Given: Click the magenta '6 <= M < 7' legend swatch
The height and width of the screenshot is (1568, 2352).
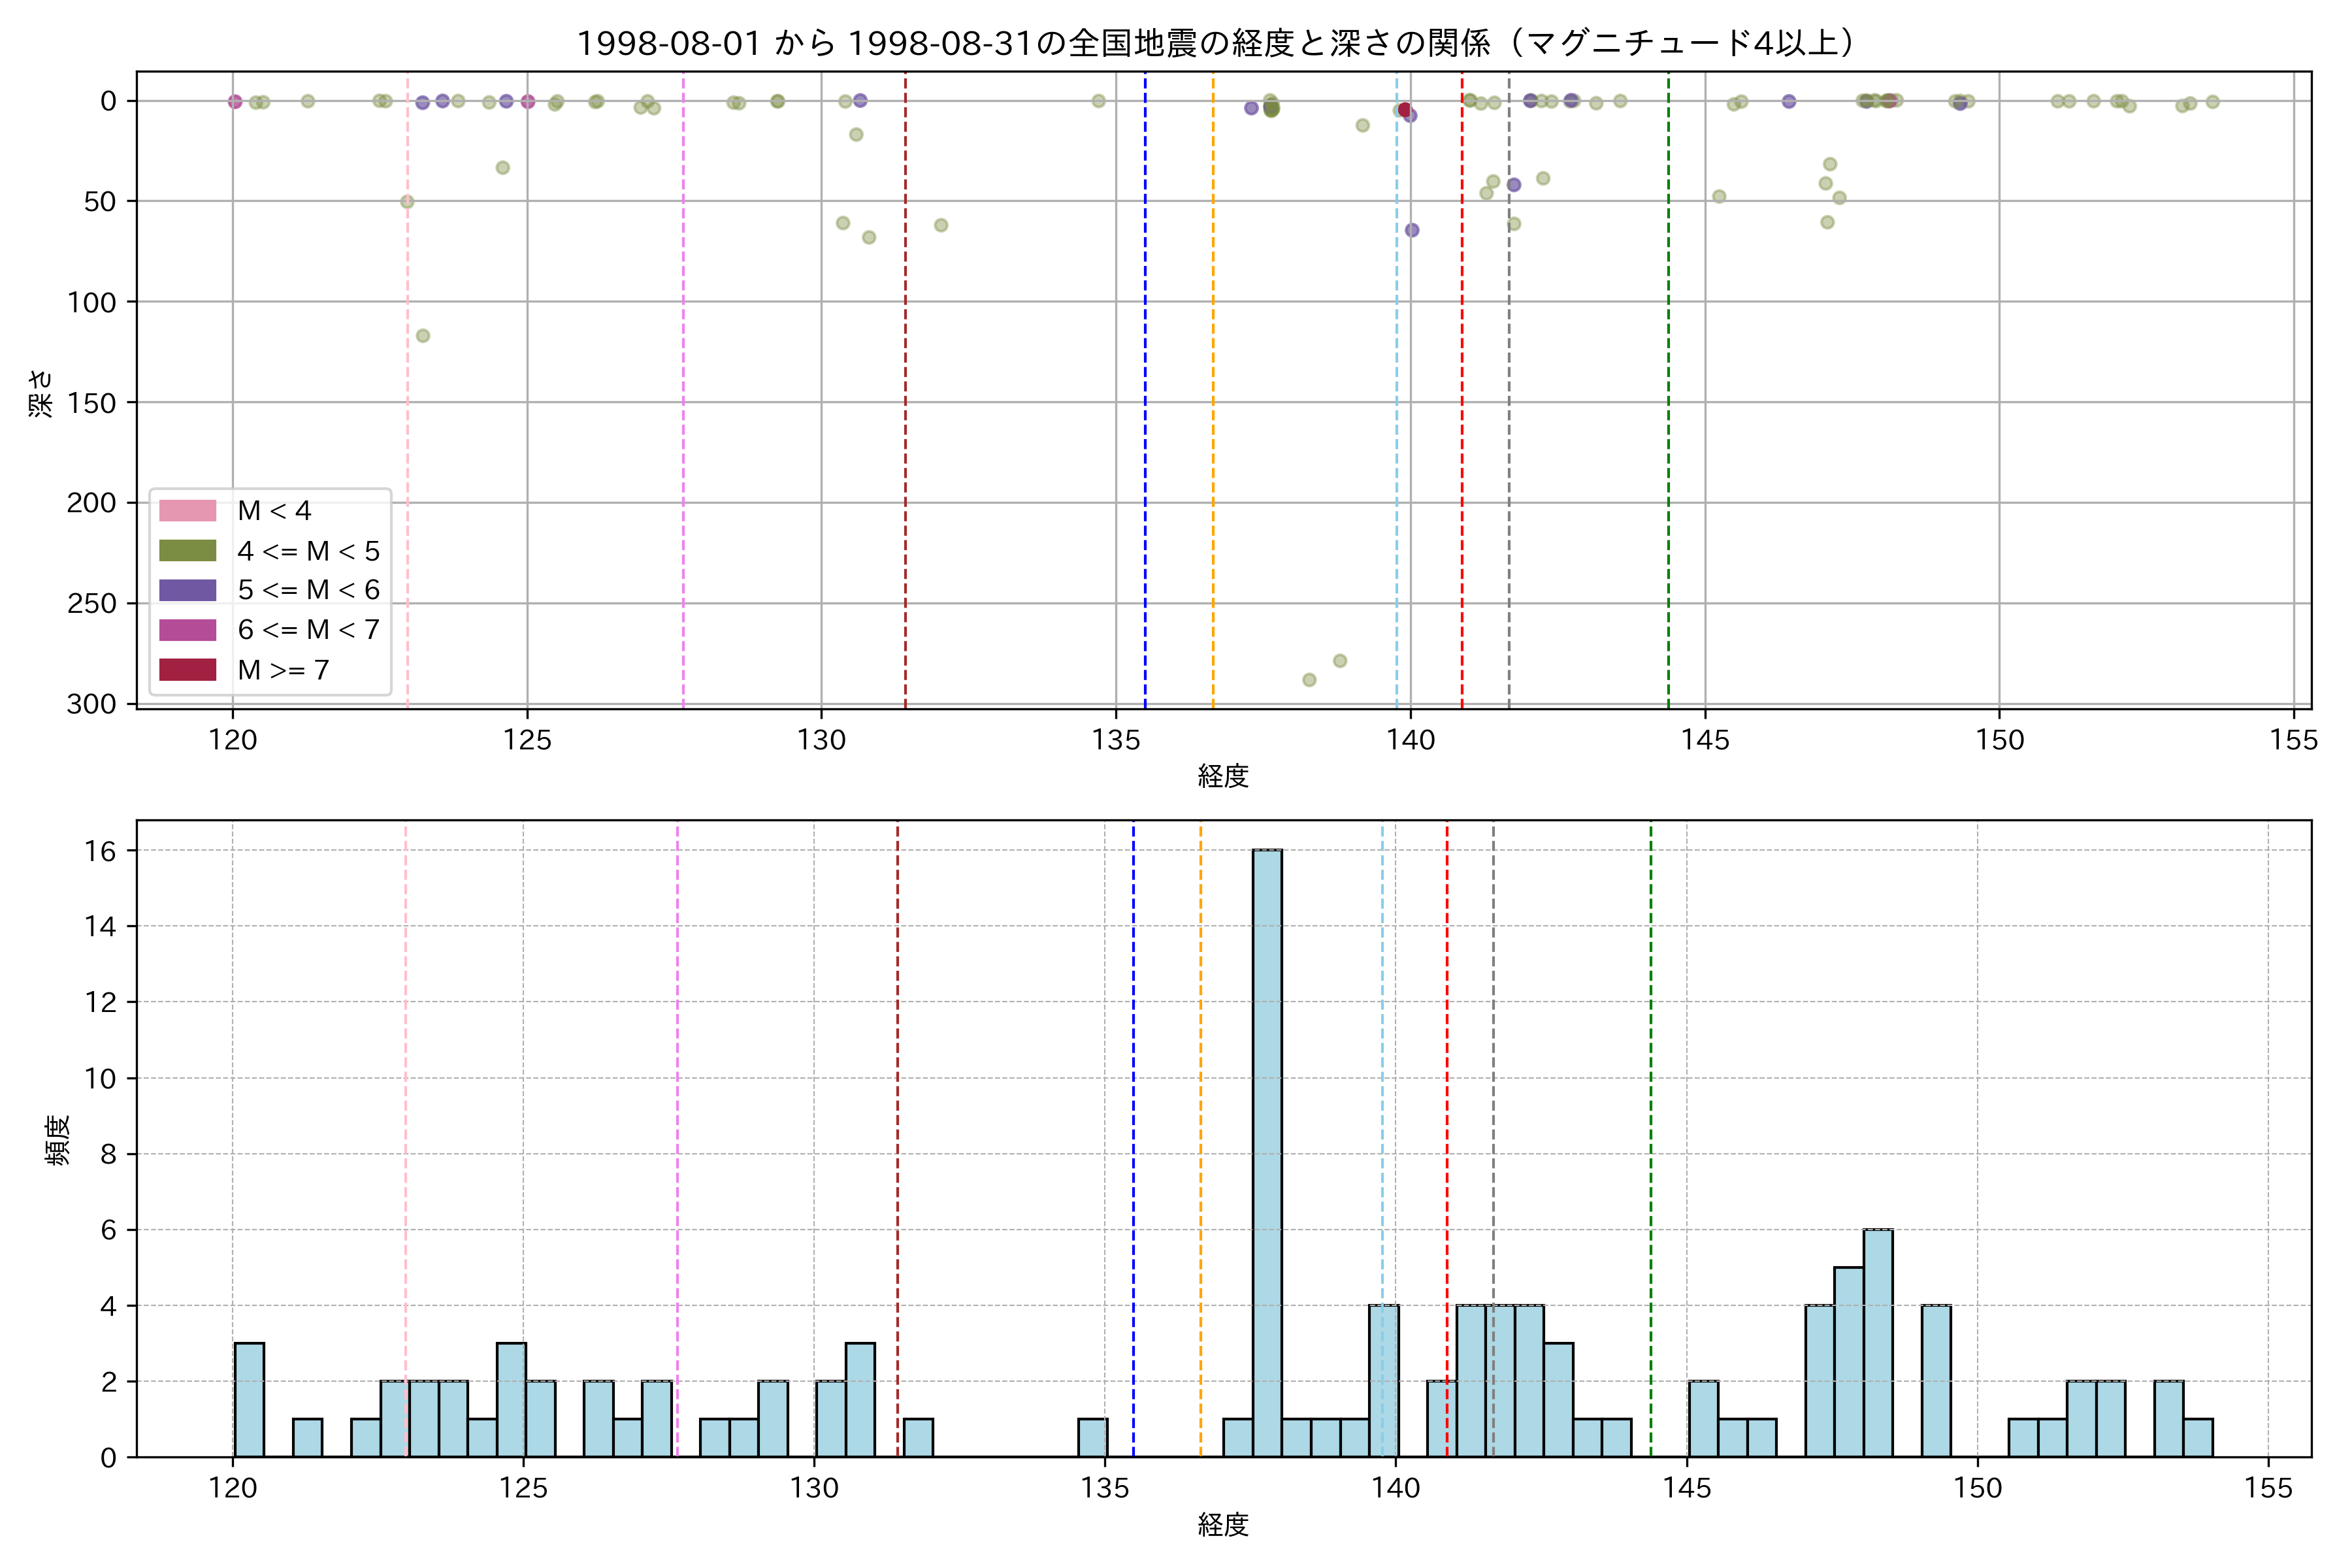Looking at the screenshot, I should (x=187, y=630).
